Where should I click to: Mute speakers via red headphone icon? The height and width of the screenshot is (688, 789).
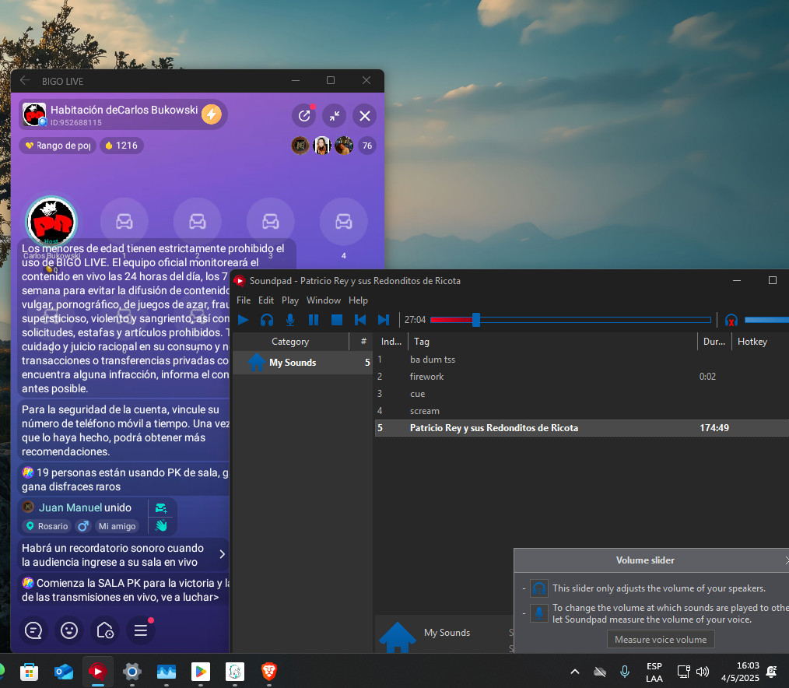point(731,320)
